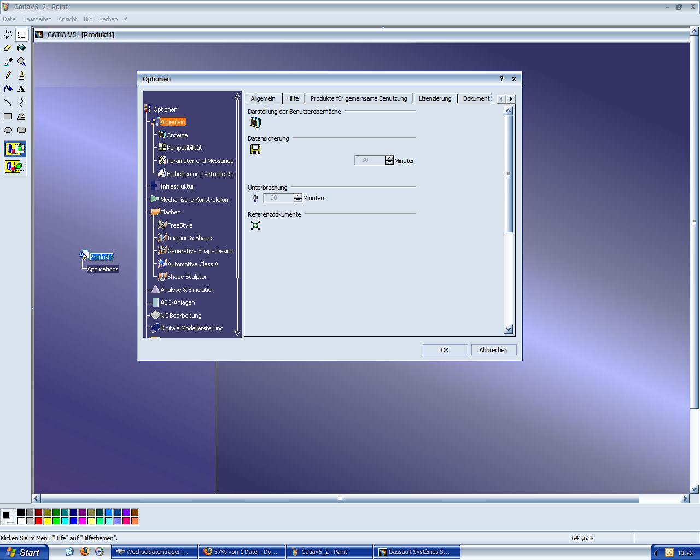Screen dimensions: 700x560
Task: Activate the Magnifier tool
Action: pyautogui.click(x=22, y=62)
